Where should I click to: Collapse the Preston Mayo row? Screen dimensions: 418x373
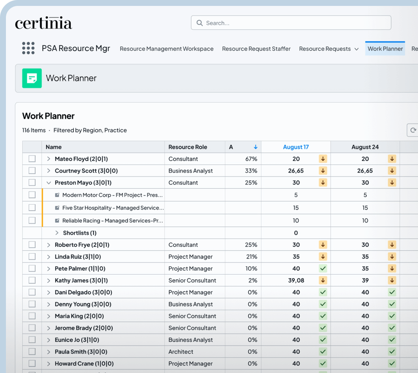point(49,182)
